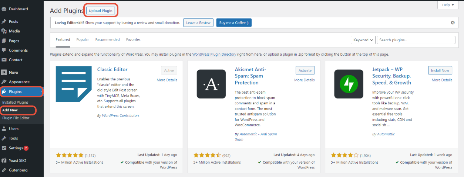Click the Appearance brush icon
Image resolution: width=464 pixels, height=177 pixels.
pyautogui.click(x=4, y=82)
